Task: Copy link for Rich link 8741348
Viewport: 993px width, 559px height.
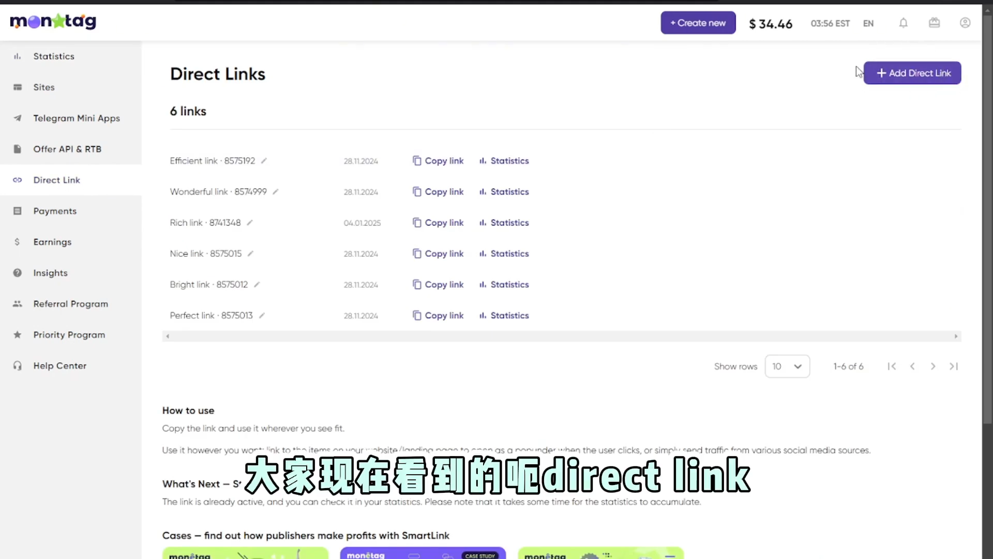Action: (x=438, y=223)
